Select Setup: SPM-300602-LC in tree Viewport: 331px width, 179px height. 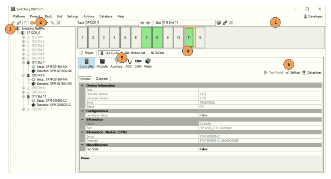point(52,101)
